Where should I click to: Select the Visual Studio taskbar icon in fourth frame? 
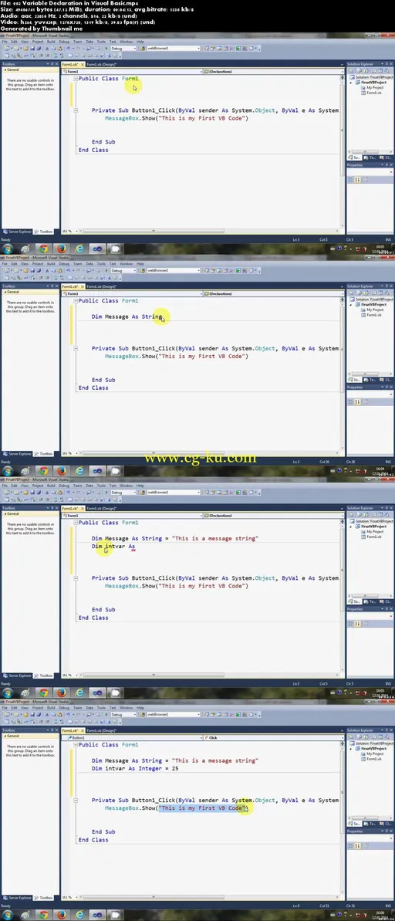pyautogui.click(x=97, y=915)
